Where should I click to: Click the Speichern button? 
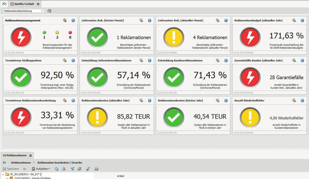tap(11, 169)
